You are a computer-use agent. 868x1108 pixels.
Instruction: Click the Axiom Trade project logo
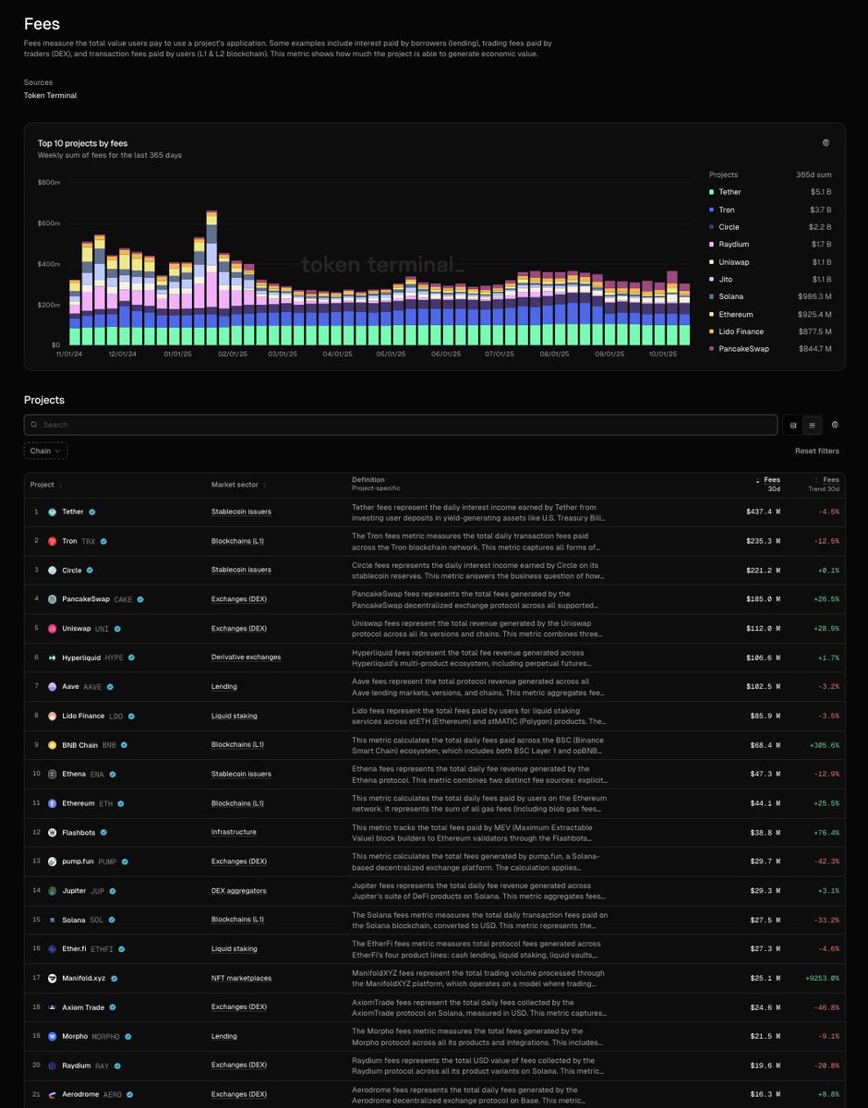pyautogui.click(x=53, y=1007)
